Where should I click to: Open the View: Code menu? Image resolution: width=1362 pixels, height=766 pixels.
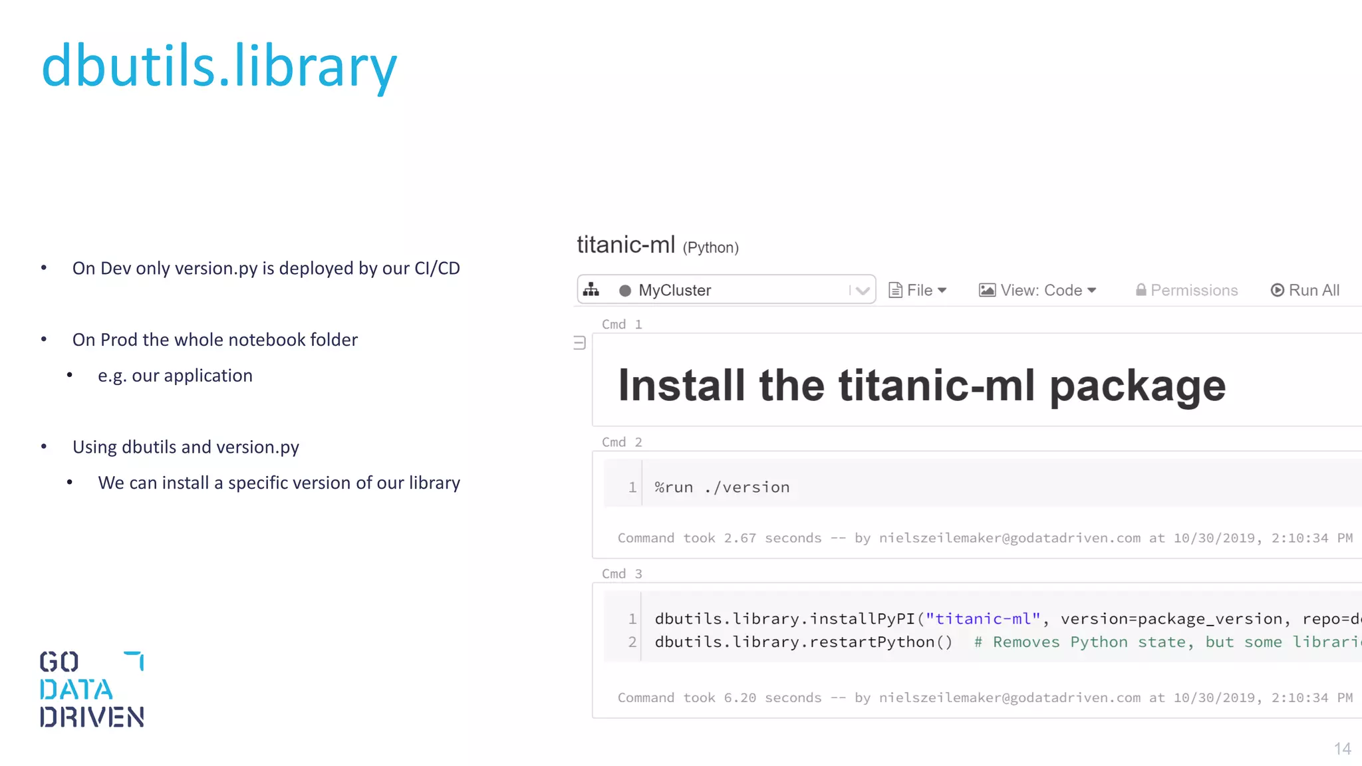coord(1037,291)
